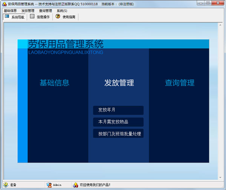Open the 系统(S) menu
226x190 pixels.
[x=62, y=11]
